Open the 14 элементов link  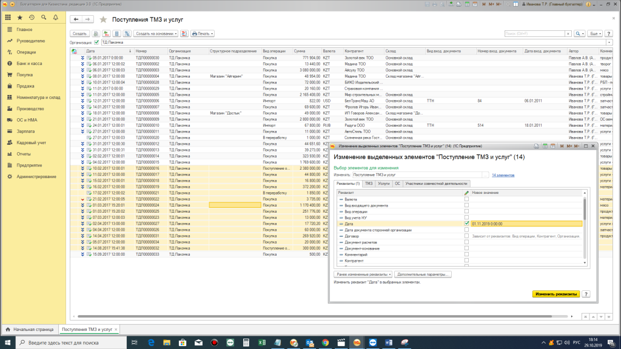click(x=503, y=175)
